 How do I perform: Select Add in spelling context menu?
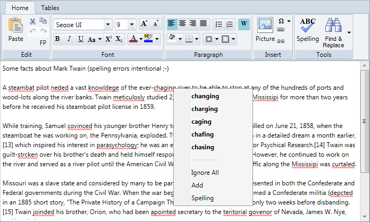pos(197,185)
